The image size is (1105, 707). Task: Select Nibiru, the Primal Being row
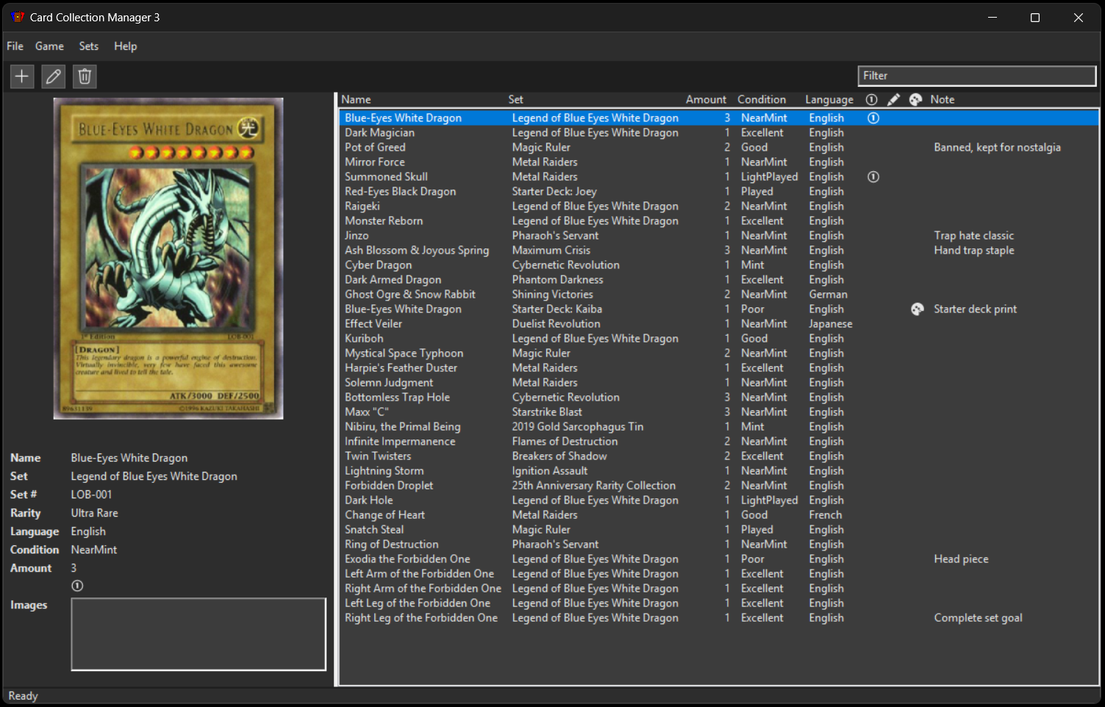pyautogui.click(x=719, y=426)
